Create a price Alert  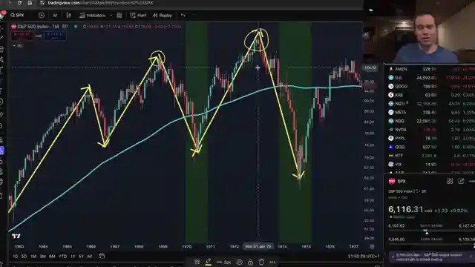coord(138,15)
